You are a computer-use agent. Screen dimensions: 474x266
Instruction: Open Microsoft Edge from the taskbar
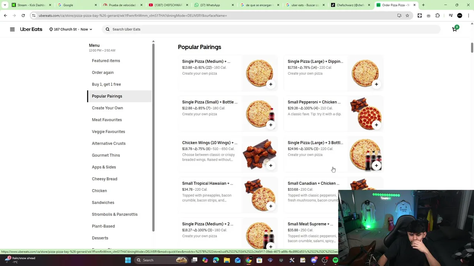(x=216, y=260)
